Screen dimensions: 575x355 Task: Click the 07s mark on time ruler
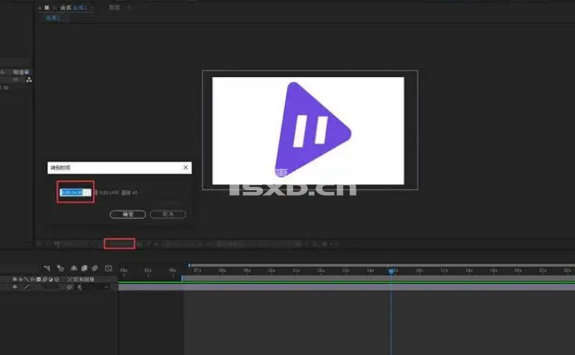coord(197,271)
